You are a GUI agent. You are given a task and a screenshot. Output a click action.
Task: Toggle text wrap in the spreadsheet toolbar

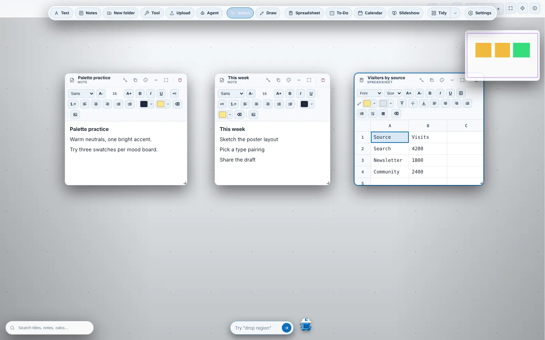point(373,114)
